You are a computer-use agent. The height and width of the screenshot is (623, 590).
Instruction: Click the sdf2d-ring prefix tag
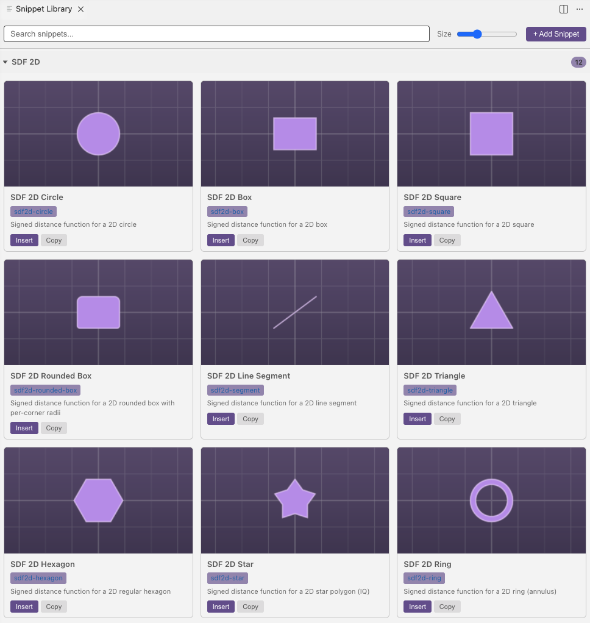pyautogui.click(x=424, y=578)
